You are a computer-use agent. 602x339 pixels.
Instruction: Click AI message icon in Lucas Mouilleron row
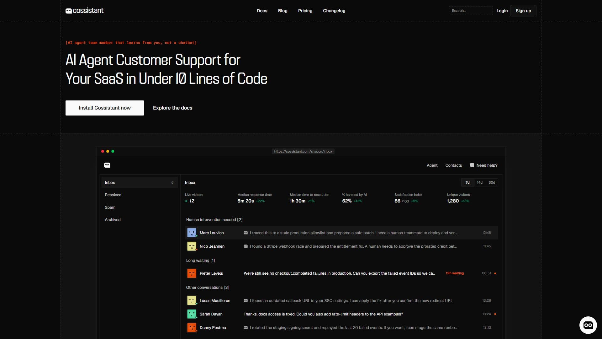click(x=246, y=301)
